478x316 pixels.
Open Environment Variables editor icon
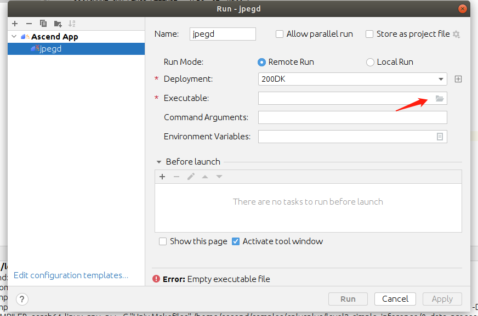click(440, 137)
